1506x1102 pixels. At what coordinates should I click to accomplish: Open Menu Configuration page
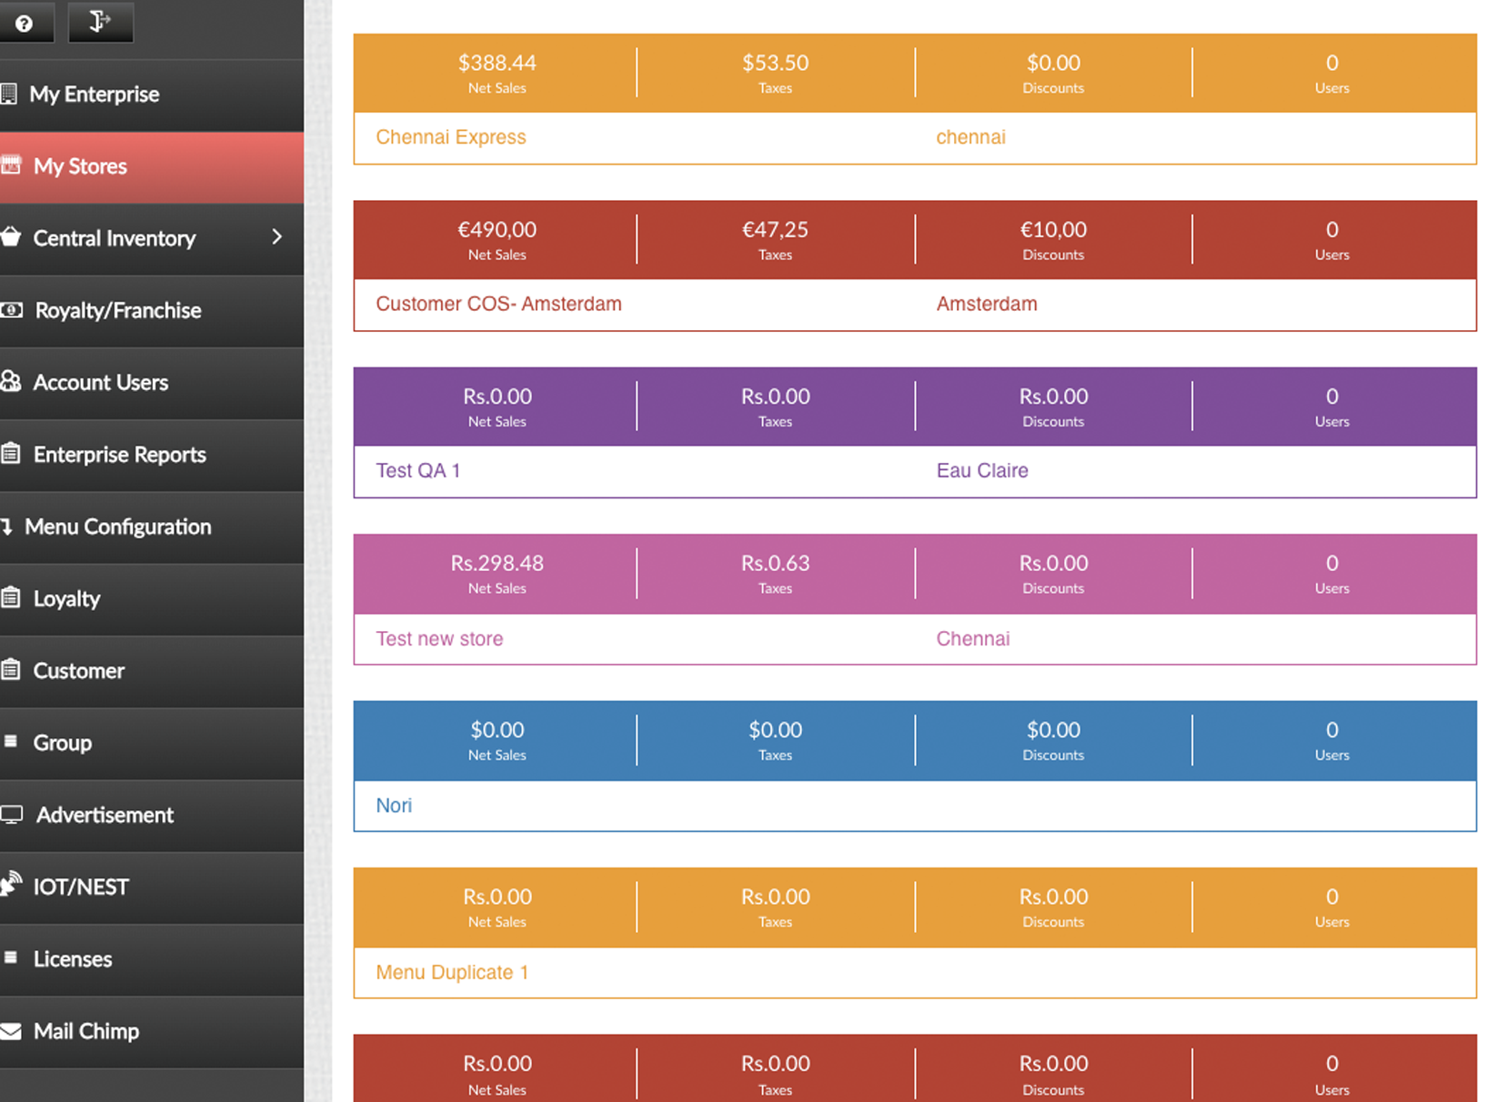click(x=152, y=527)
